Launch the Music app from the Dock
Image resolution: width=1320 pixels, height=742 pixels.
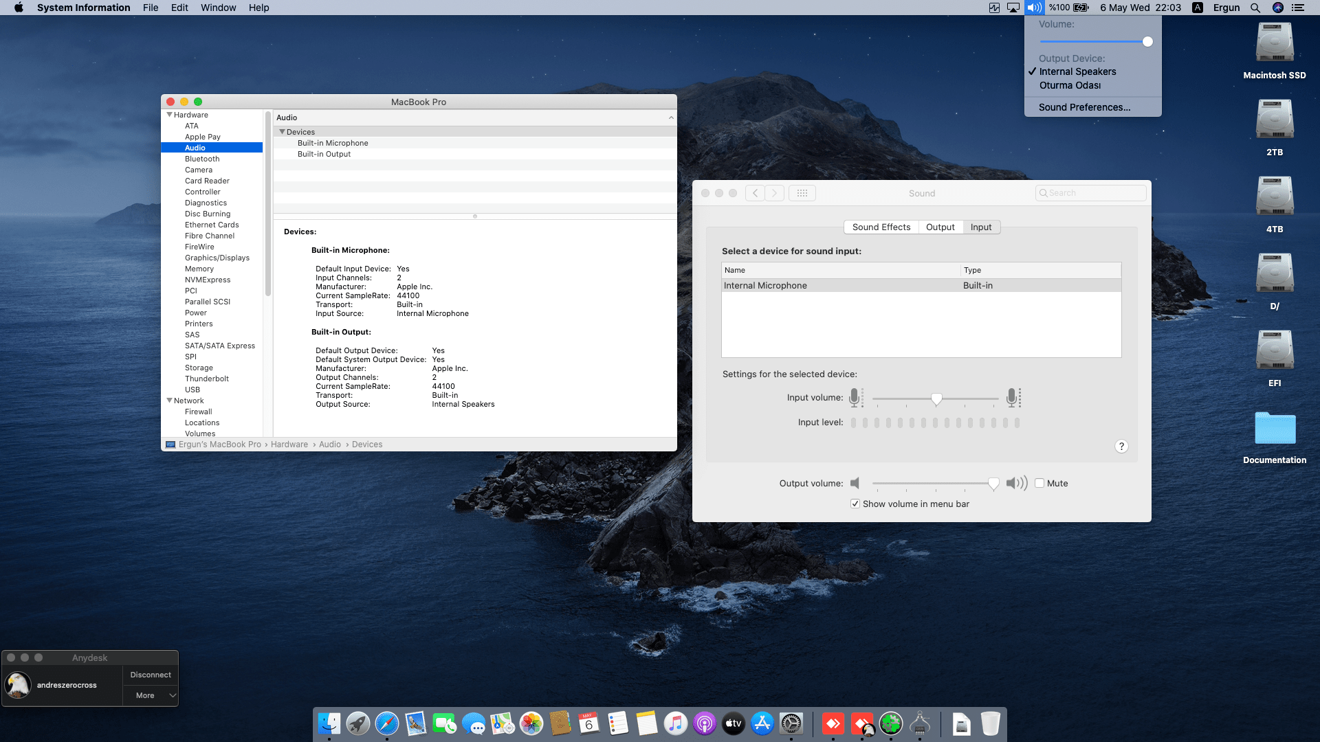point(675,723)
